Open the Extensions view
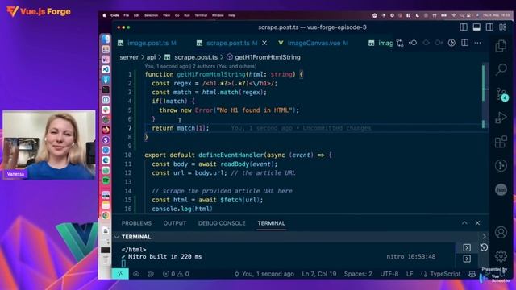The image size is (516, 290). [x=501, y=142]
